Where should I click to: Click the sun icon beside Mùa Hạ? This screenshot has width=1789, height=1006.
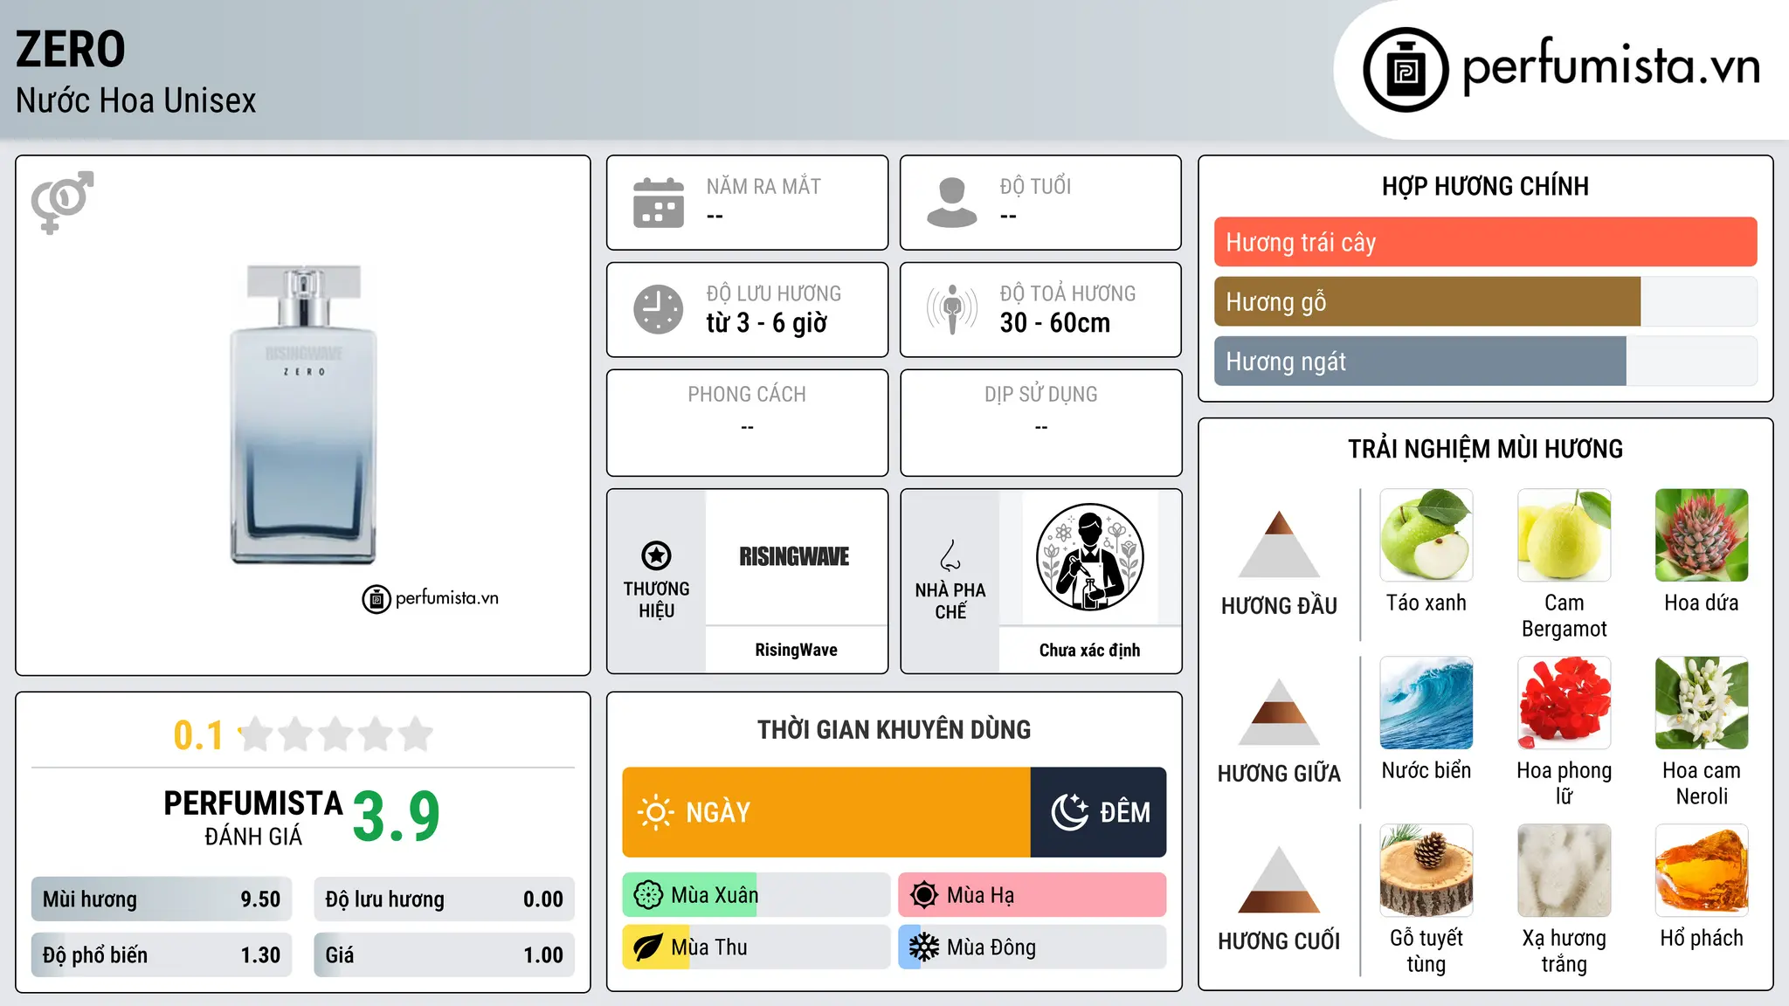[x=923, y=895]
